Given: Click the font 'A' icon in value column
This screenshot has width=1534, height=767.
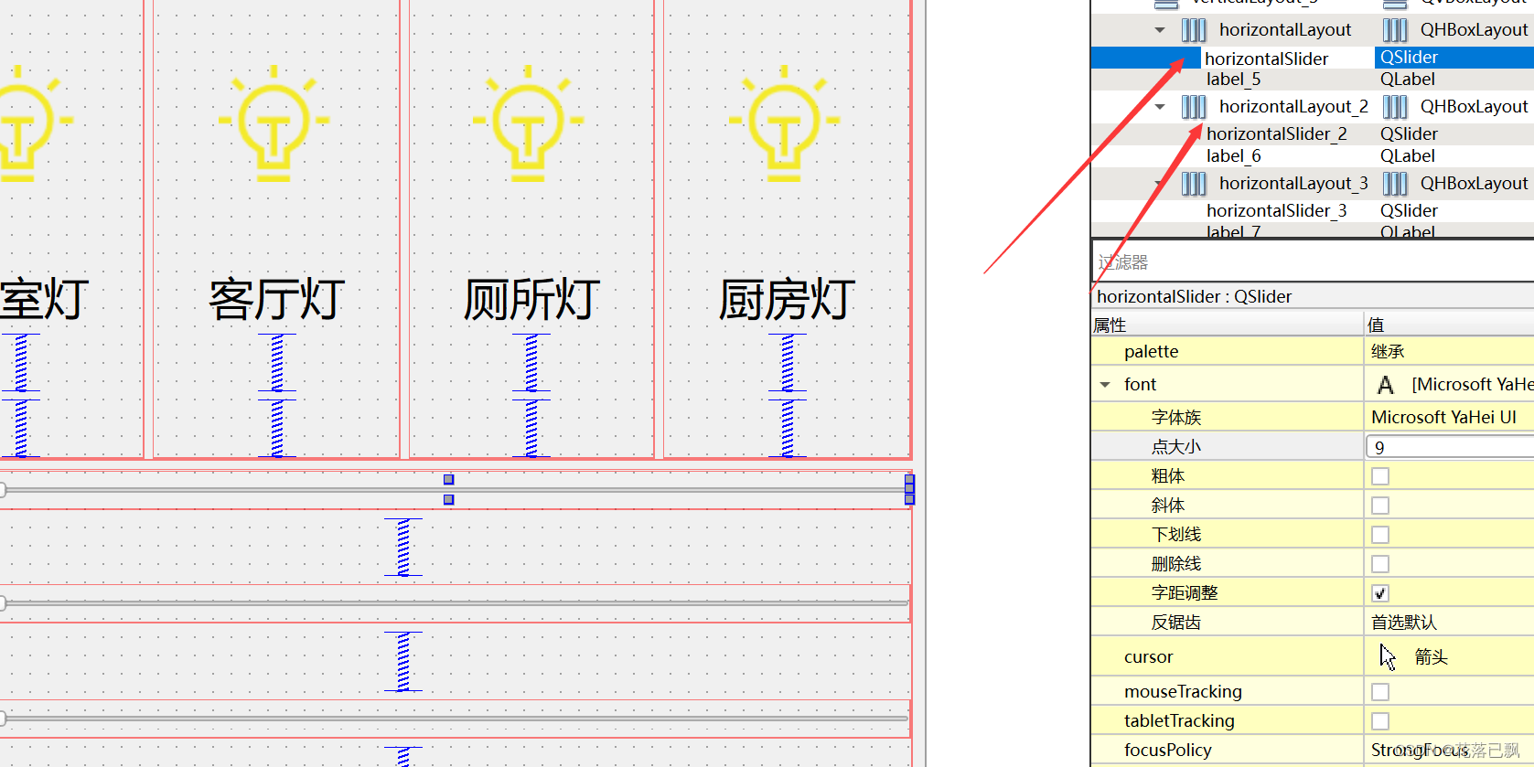Looking at the screenshot, I should (x=1386, y=385).
